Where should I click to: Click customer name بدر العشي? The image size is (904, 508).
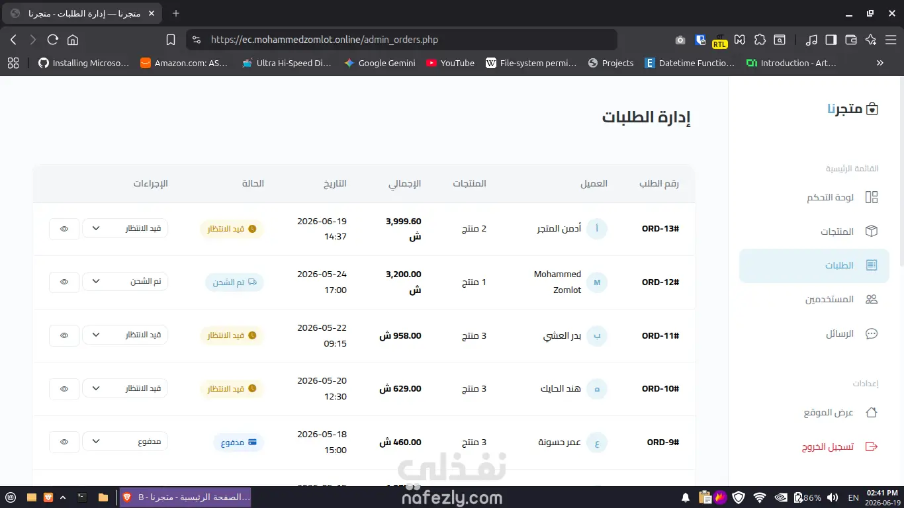pyautogui.click(x=562, y=336)
